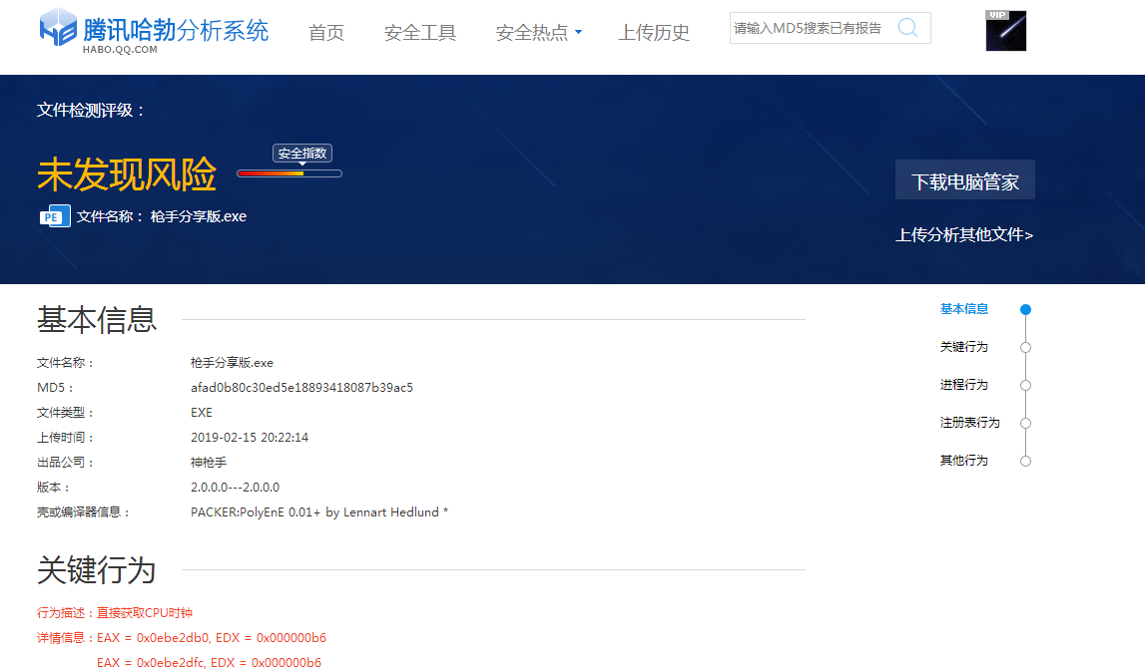Jump to 其他行为 section in sidebar

(964, 461)
